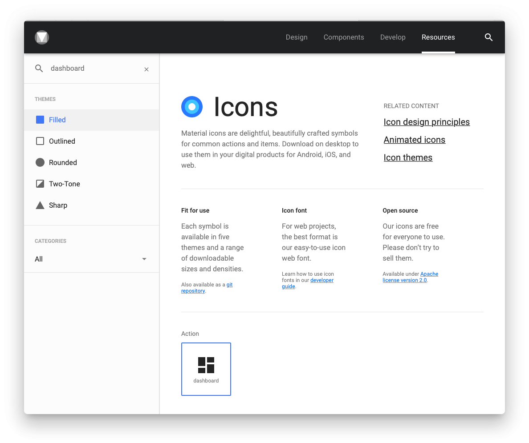Click the Material Design logo

click(42, 37)
